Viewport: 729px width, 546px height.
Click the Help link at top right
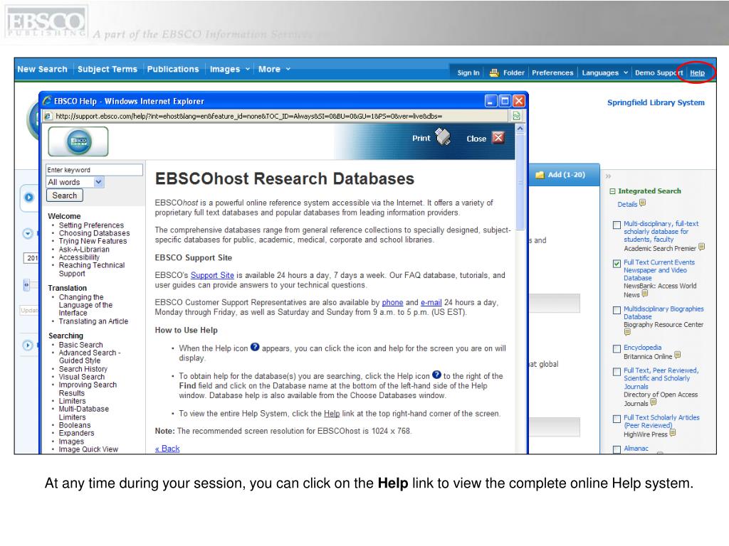[x=697, y=73]
